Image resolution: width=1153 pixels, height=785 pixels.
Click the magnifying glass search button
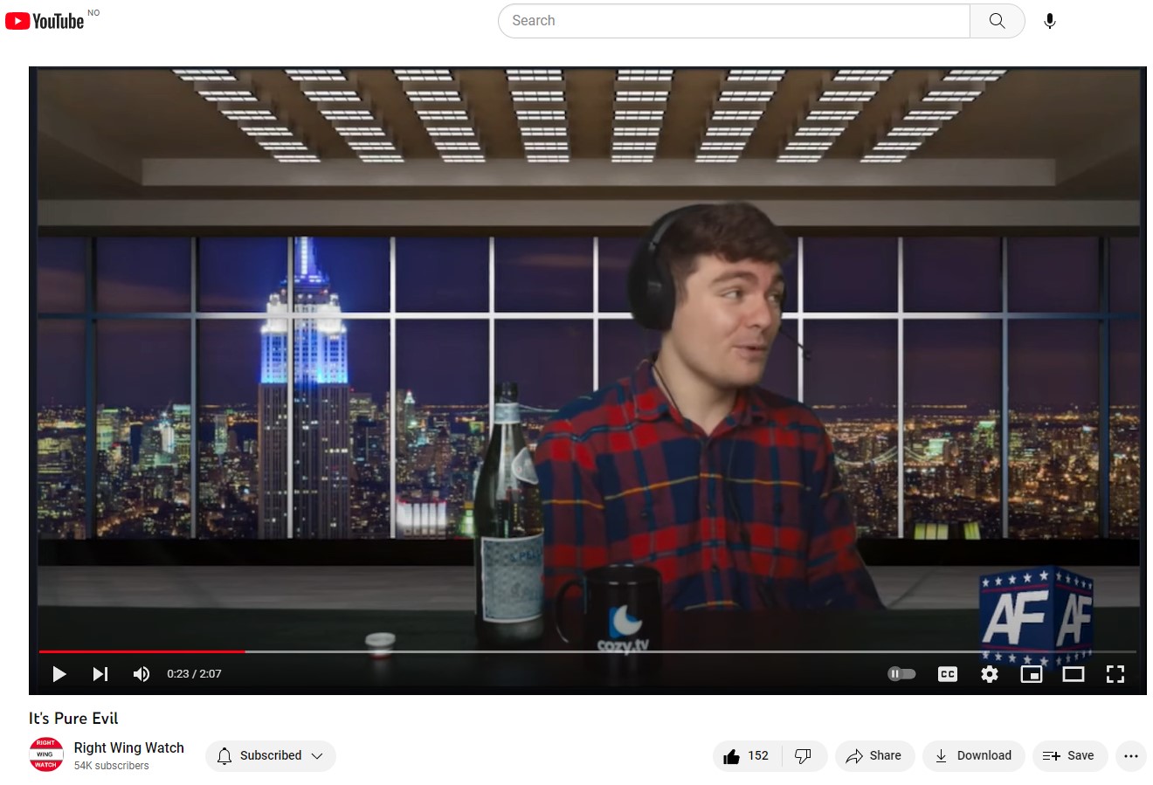(x=997, y=21)
